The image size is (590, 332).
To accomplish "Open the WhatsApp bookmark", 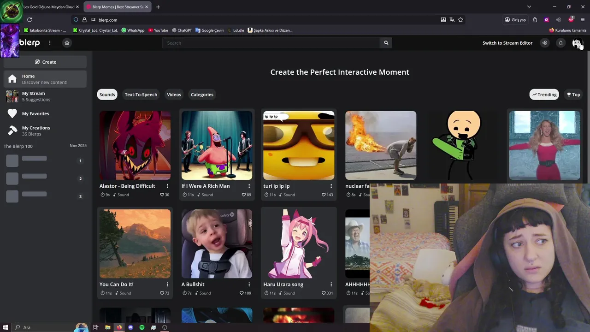I will (133, 30).
